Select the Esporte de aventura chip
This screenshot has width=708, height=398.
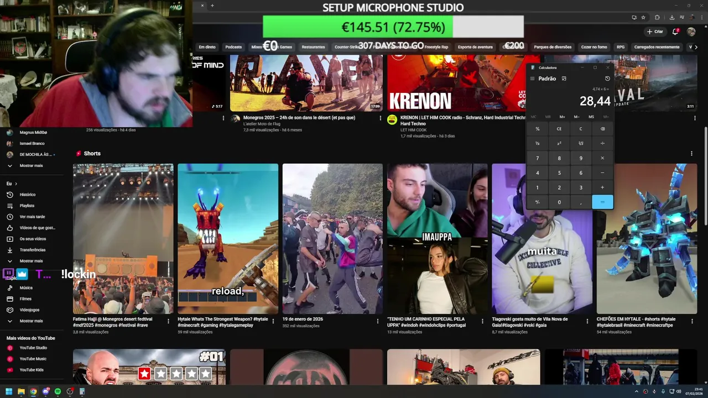[x=475, y=47]
